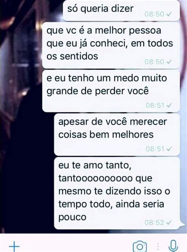
Task: Tap the text "coisas bem melhores"
Action: pos(106,135)
